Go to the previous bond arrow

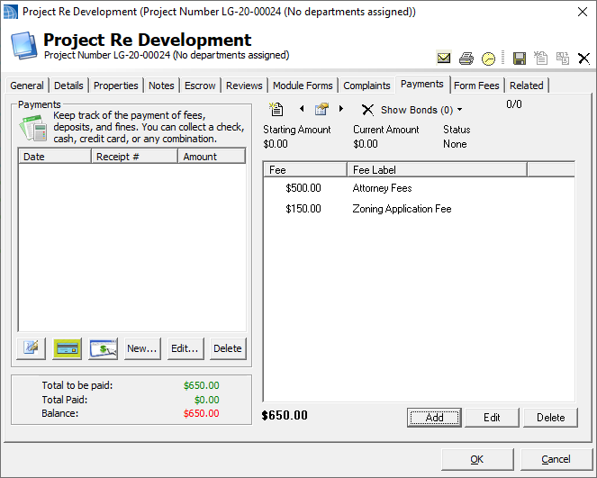(x=302, y=109)
